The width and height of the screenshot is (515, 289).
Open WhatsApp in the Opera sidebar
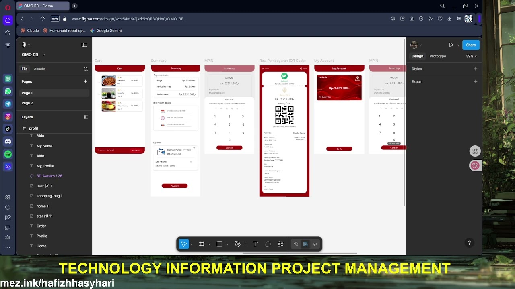point(8,92)
